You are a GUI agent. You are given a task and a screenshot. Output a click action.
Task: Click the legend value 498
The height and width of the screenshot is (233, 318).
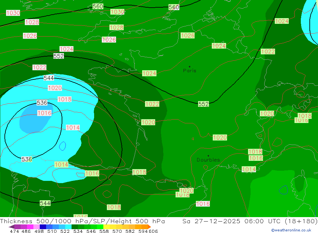pyautogui.click(x=39, y=231)
